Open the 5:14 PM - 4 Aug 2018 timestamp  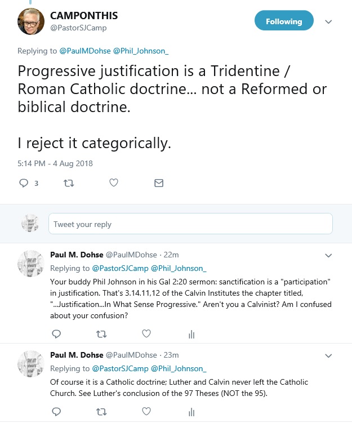[x=55, y=163]
